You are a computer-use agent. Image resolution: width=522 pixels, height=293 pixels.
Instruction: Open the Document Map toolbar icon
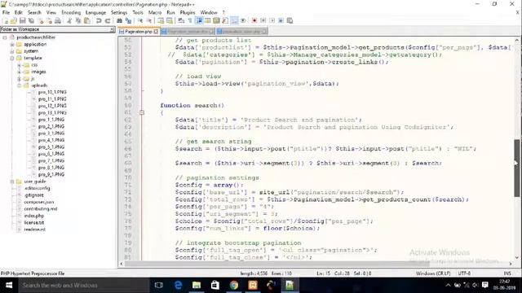point(216,20)
